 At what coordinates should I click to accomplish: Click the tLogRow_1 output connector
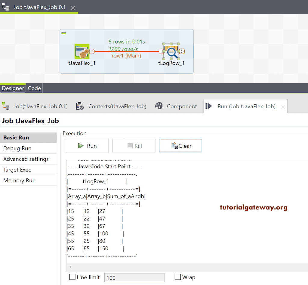tap(182, 51)
